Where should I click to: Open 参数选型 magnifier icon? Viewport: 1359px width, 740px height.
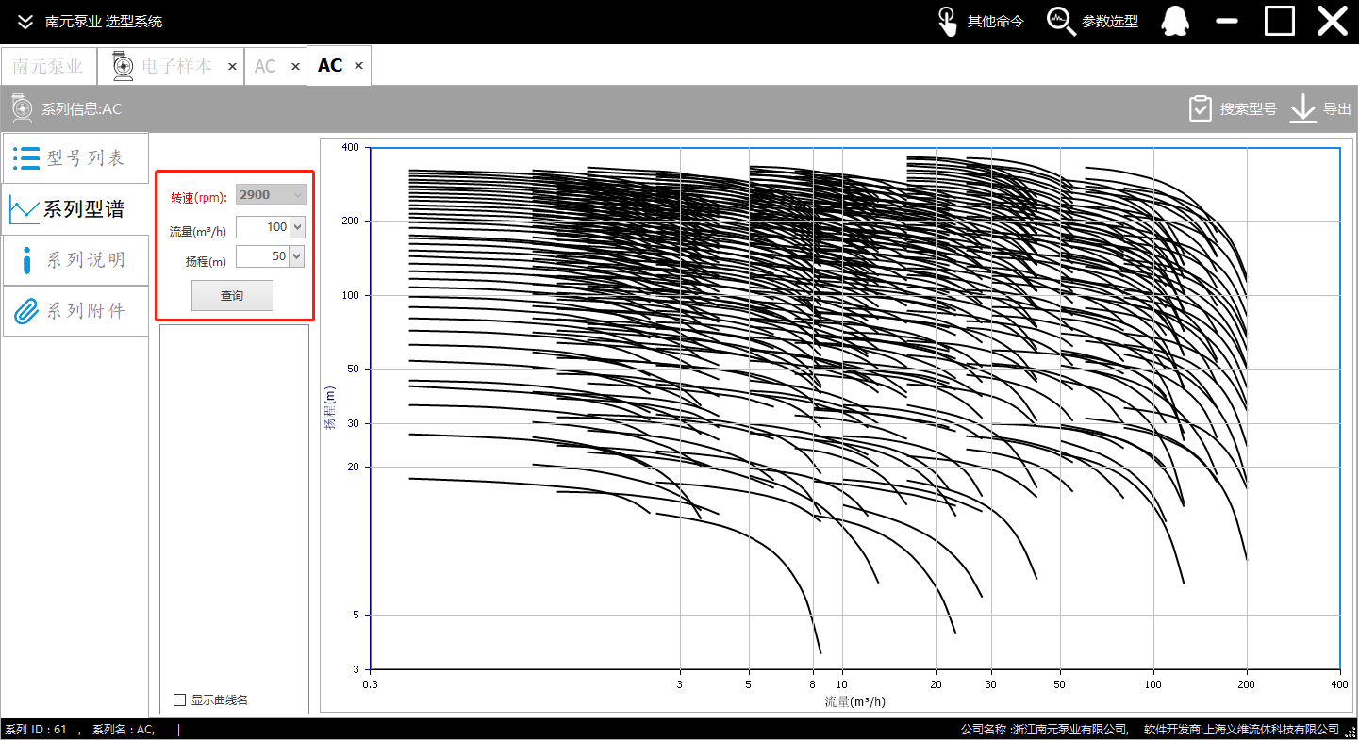[x=1062, y=21]
